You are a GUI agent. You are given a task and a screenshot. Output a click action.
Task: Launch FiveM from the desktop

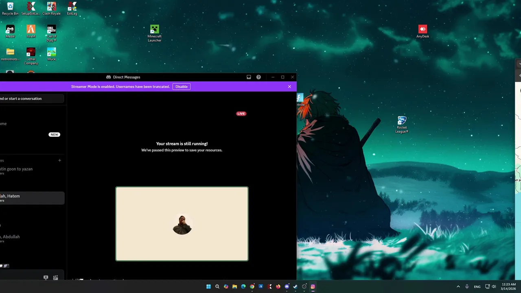click(x=31, y=31)
